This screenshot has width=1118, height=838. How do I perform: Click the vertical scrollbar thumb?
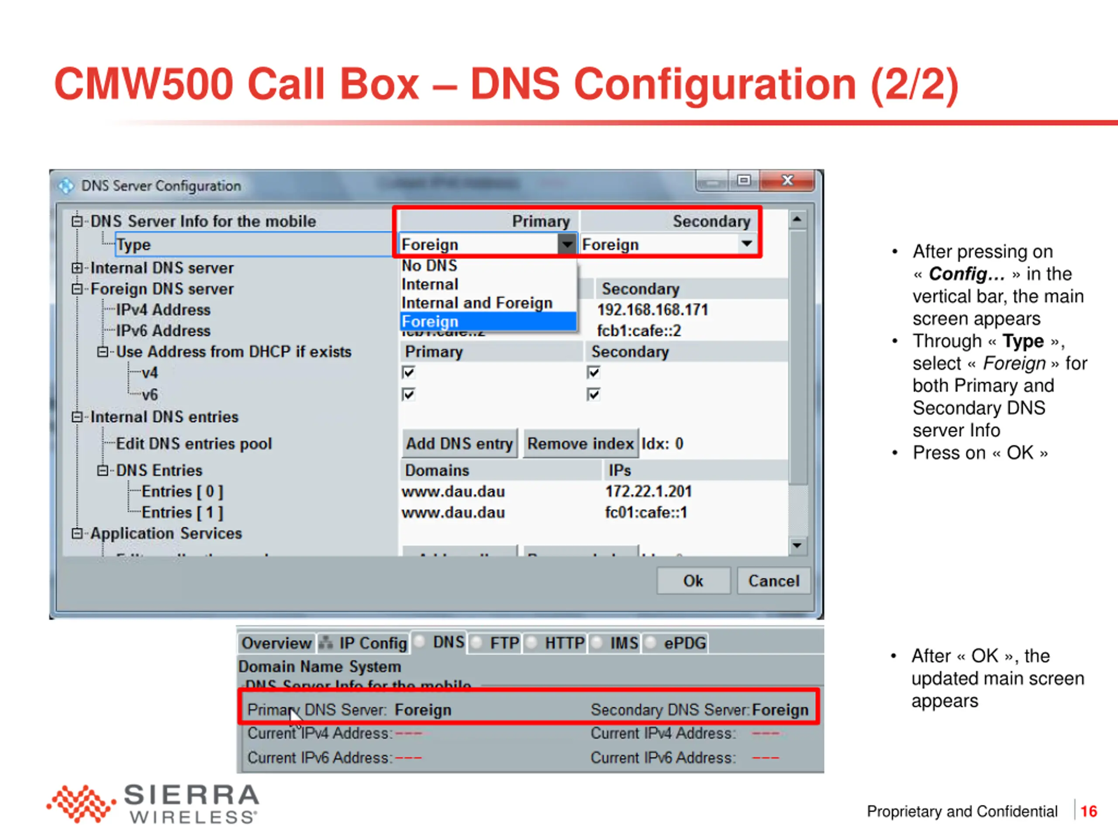[x=797, y=357]
